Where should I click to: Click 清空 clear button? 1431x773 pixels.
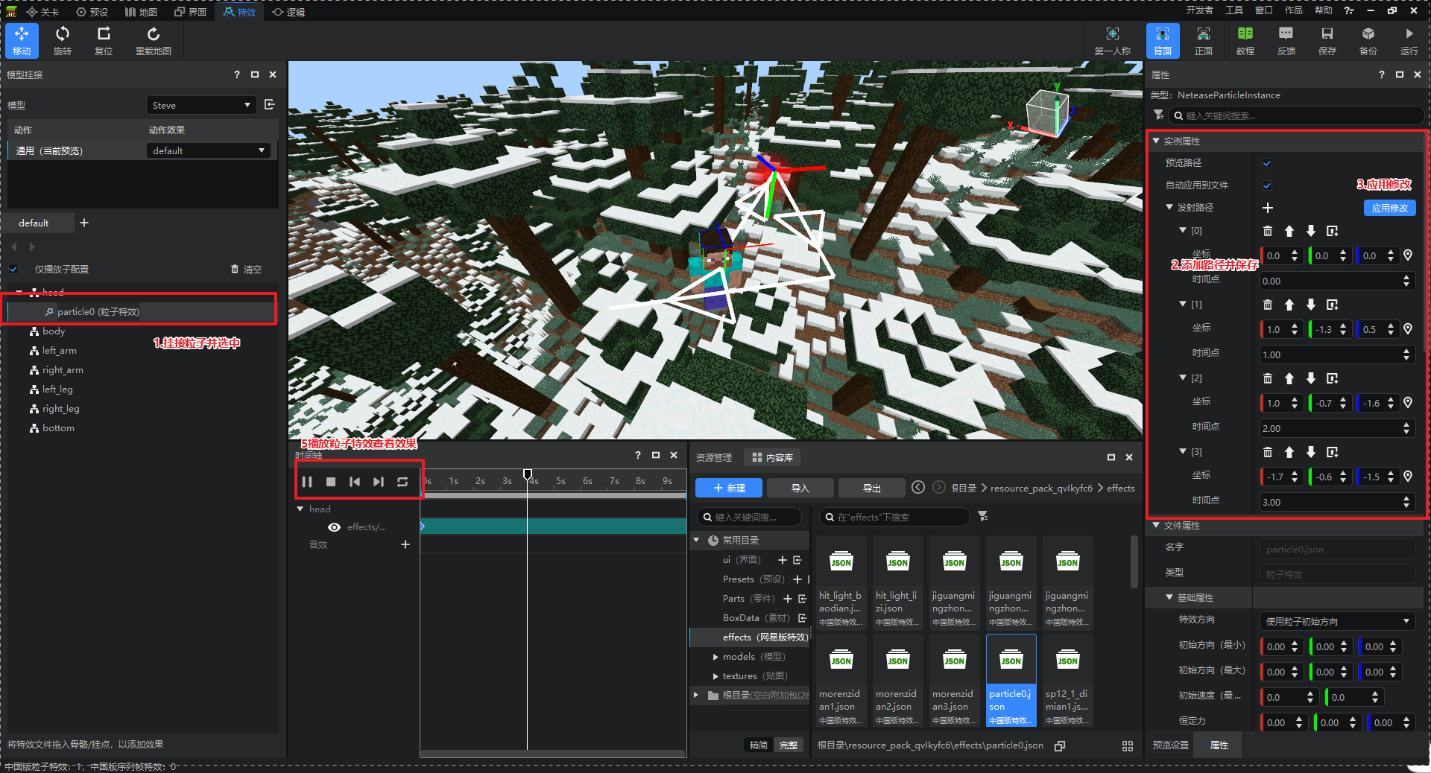point(246,269)
